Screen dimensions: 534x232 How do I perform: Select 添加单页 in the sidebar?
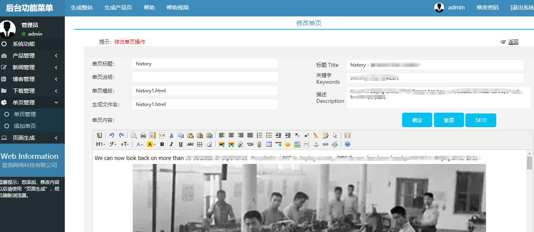pyautogui.click(x=25, y=126)
